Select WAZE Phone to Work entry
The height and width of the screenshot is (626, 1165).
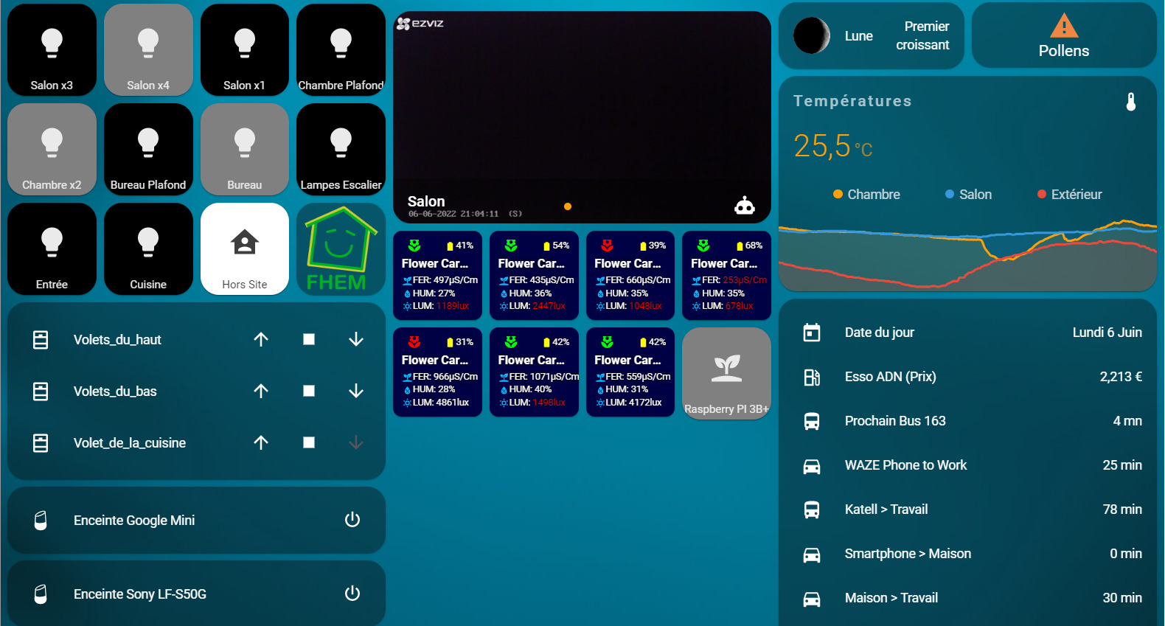click(x=967, y=465)
